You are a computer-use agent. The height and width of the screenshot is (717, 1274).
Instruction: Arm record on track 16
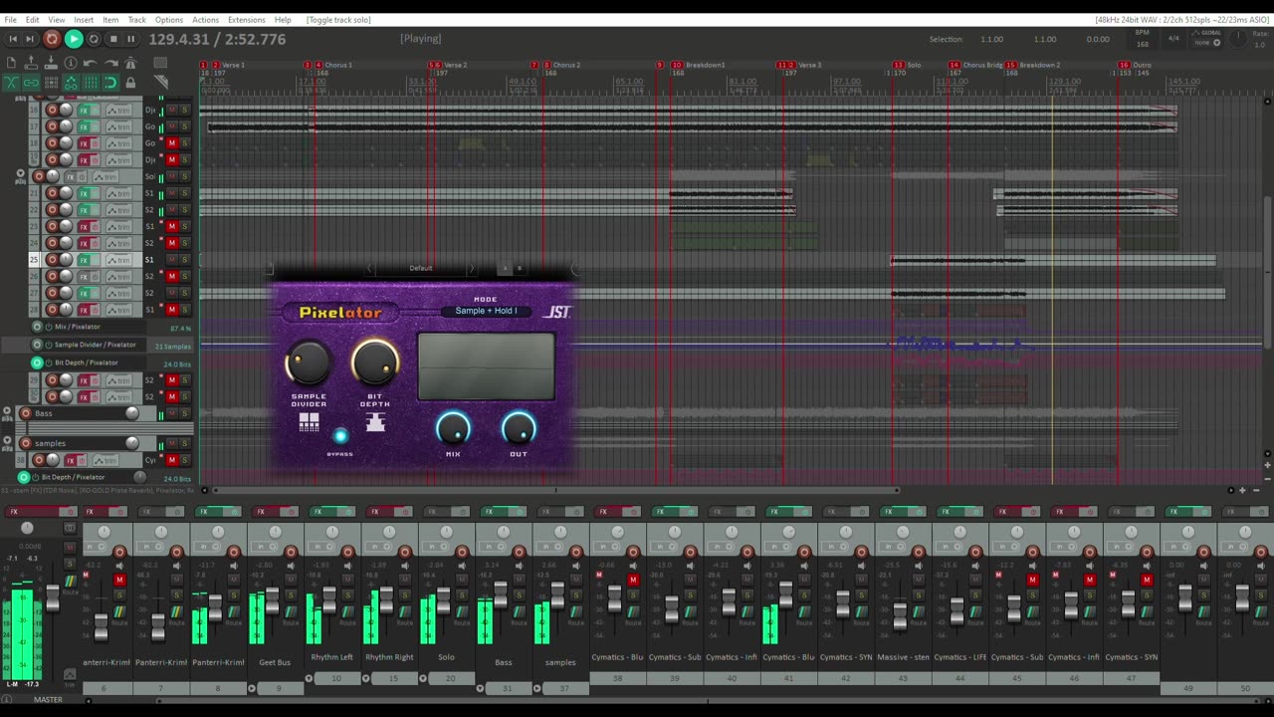point(52,111)
